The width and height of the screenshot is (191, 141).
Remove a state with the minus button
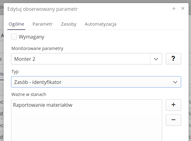[x=173, y=120]
